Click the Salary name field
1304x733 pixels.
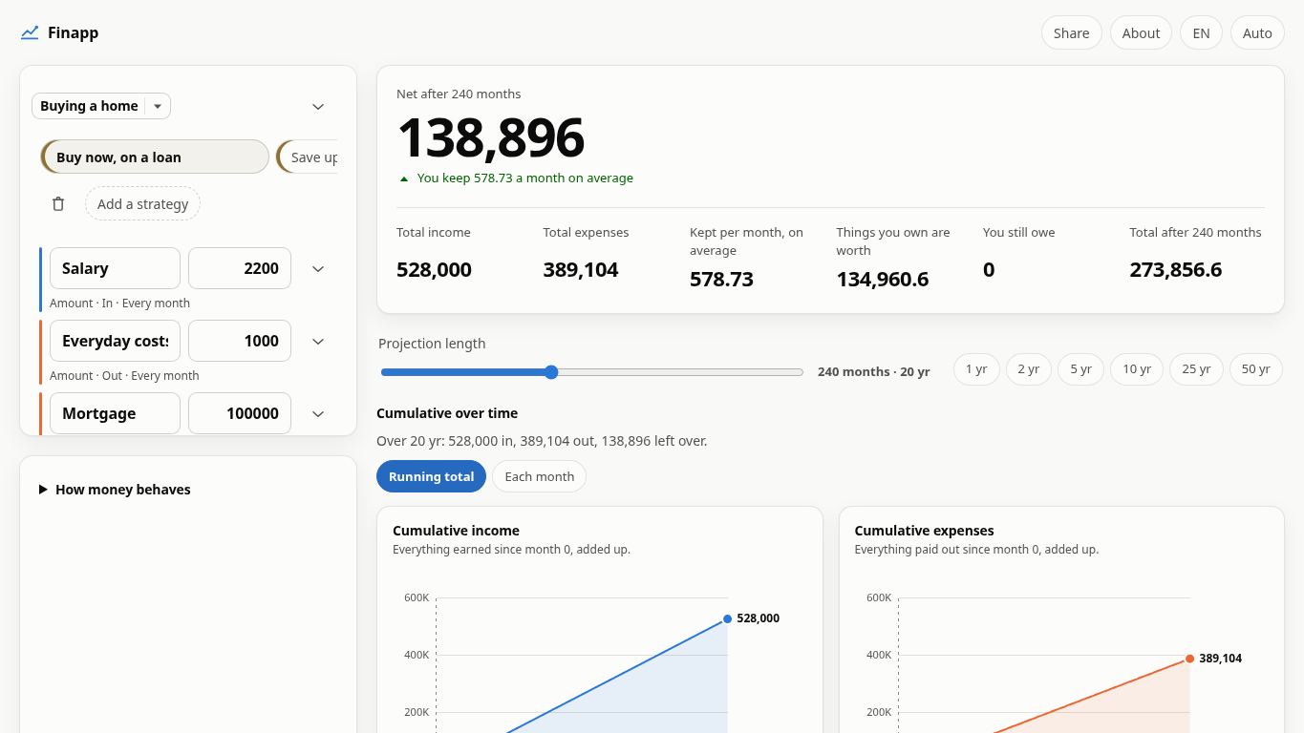tap(115, 268)
